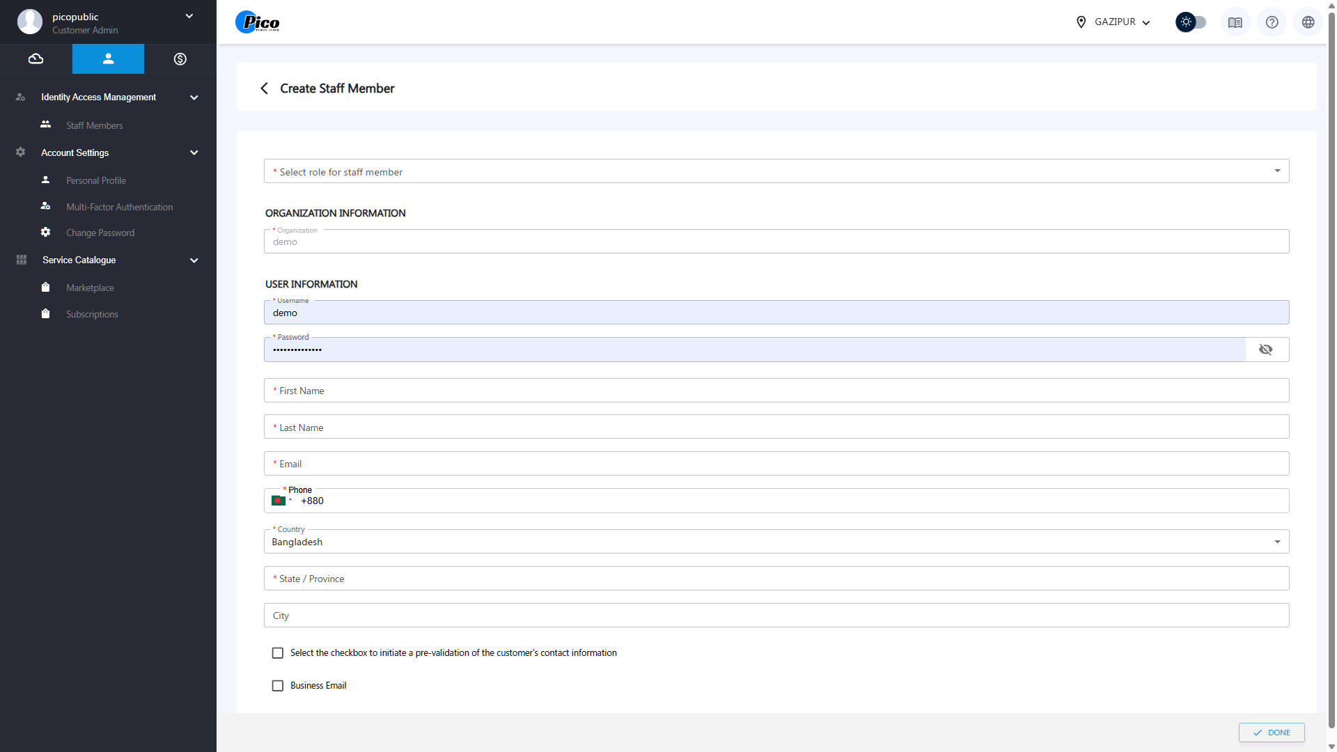Open Staff Members in sidebar
Image resolution: width=1337 pixels, height=752 pixels.
pyautogui.click(x=94, y=125)
